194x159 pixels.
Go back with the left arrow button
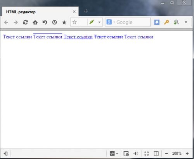[x=6, y=22]
